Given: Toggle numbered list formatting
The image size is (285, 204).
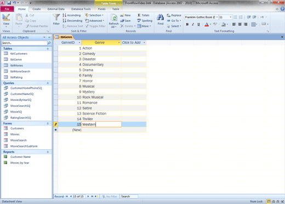Looking at the screenshot, I should coord(241,17).
